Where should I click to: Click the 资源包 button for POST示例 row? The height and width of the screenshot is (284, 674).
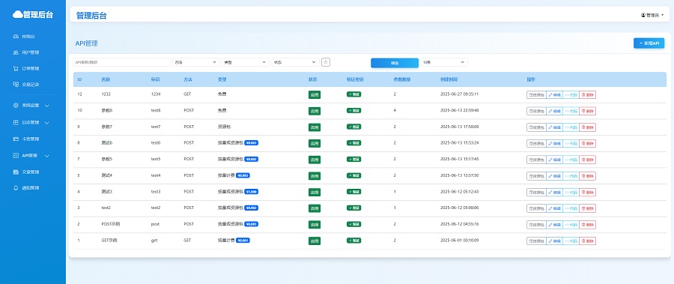pyautogui.click(x=536, y=225)
